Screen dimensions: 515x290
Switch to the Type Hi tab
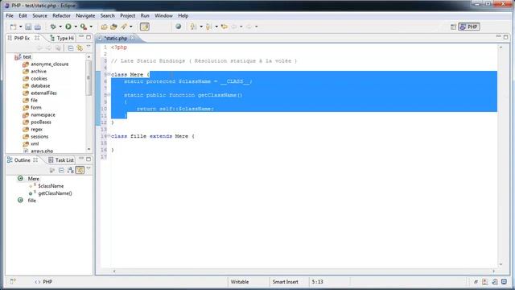[63, 38]
